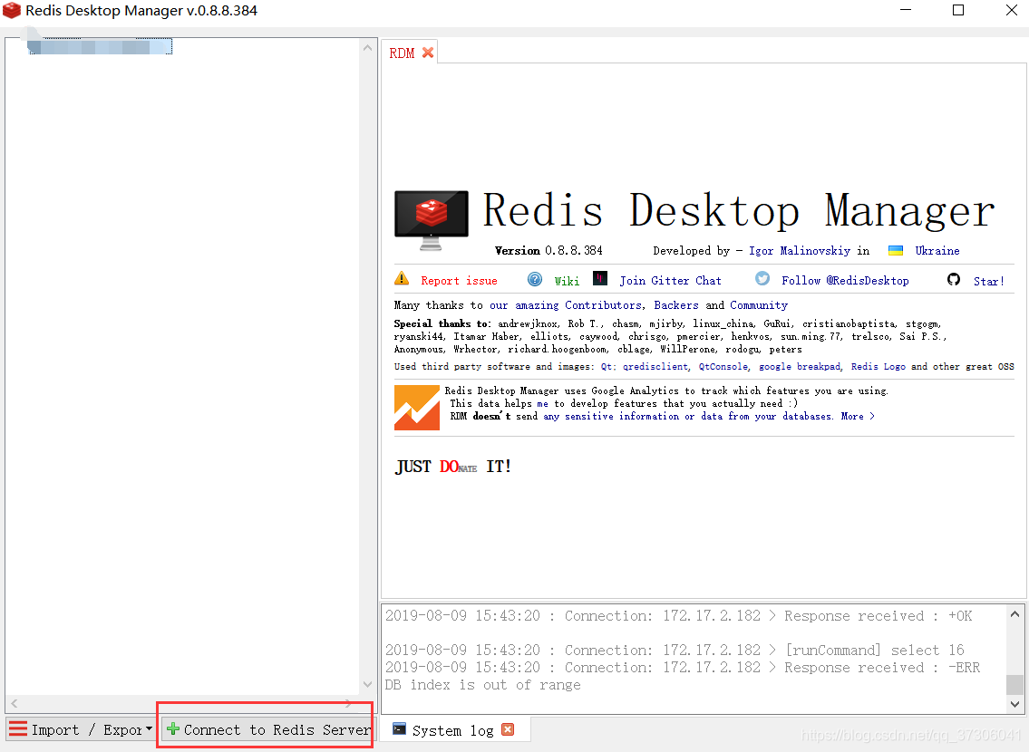
Task: Click the system log scrollbar thumb
Action: pyautogui.click(x=1014, y=684)
